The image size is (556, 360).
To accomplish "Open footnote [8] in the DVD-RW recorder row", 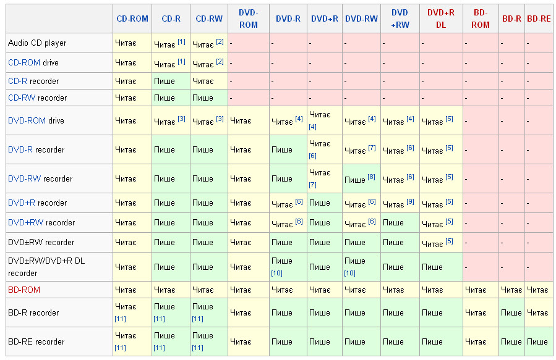I will click(x=371, y=177).
